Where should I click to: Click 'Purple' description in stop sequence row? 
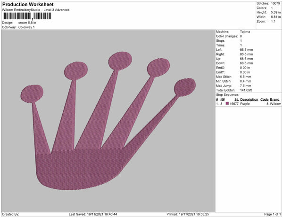[245, 104]
